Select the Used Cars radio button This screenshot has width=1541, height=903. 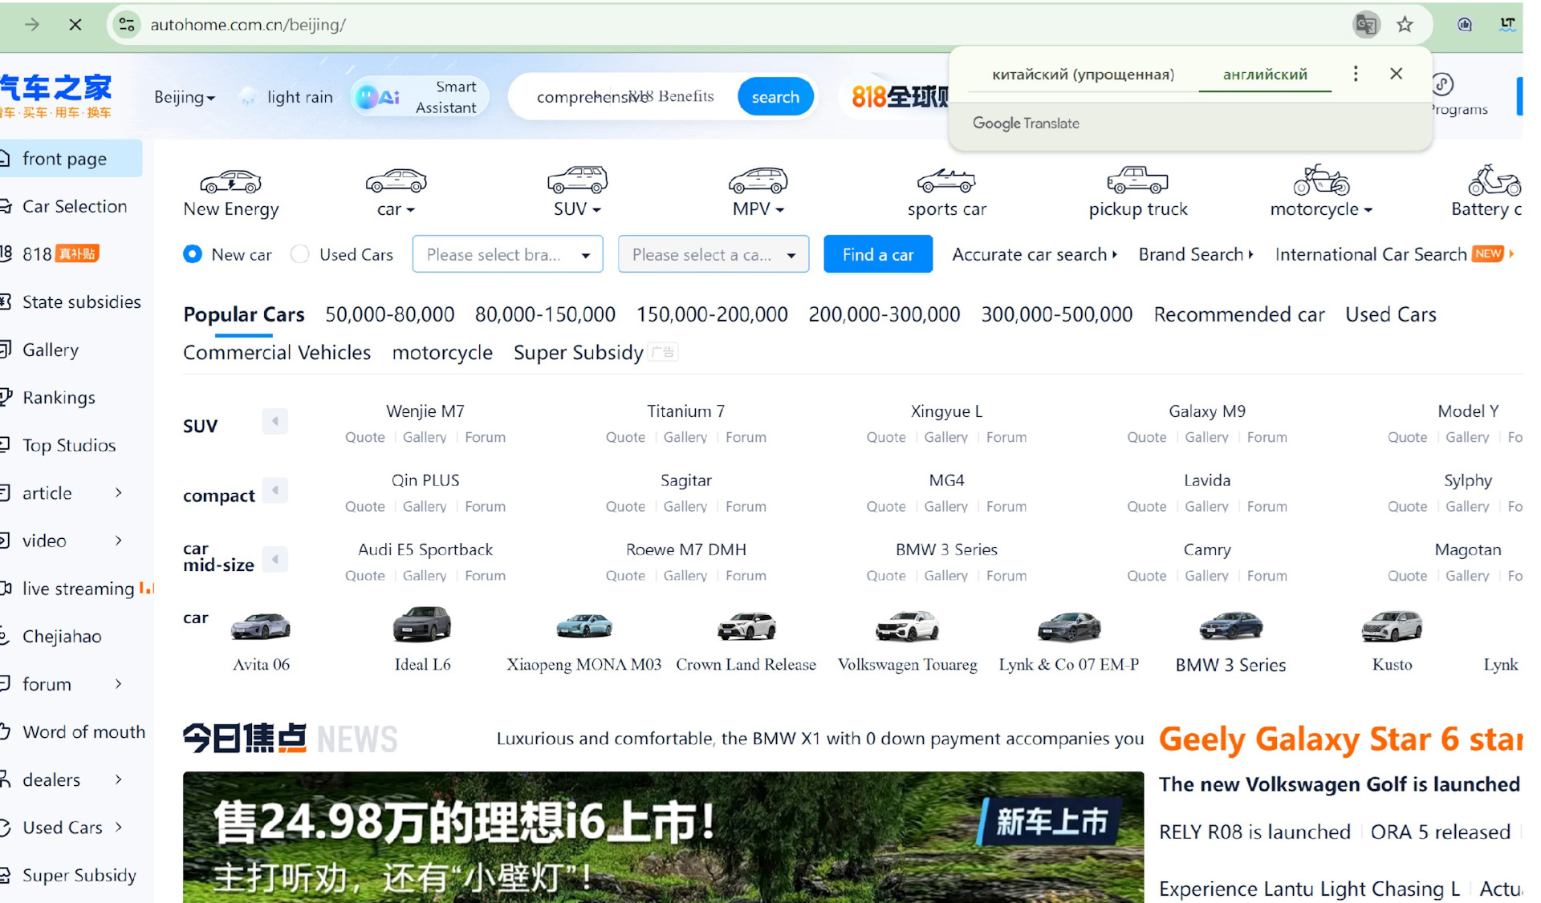click(x=300, y=254)
